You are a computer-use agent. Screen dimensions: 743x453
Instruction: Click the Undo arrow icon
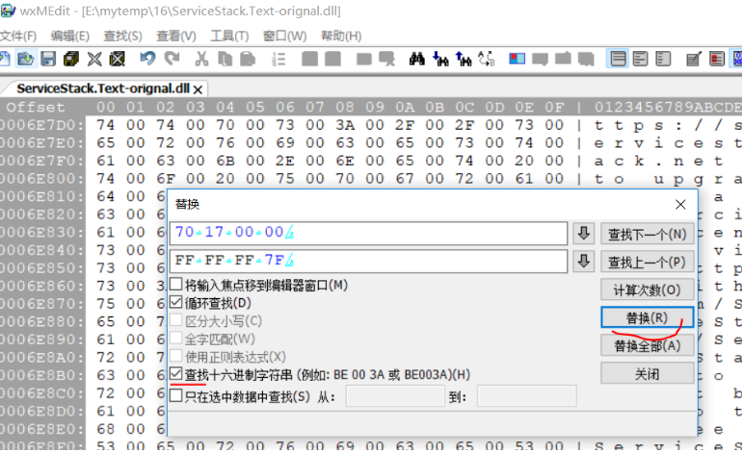click(x=146, y=60)
